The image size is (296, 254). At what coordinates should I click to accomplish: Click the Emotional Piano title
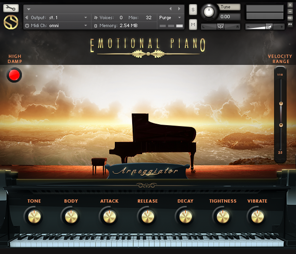[148, 45]
